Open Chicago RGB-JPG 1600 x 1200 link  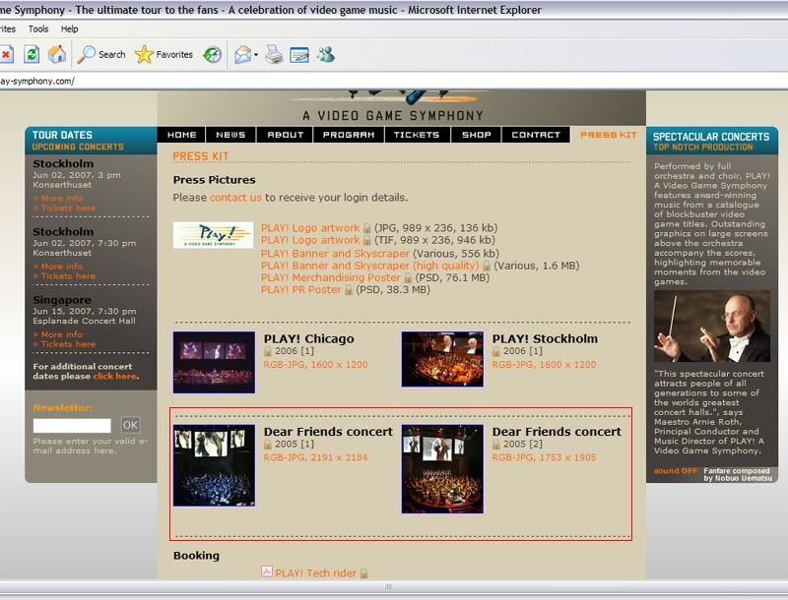click(315, 365)
